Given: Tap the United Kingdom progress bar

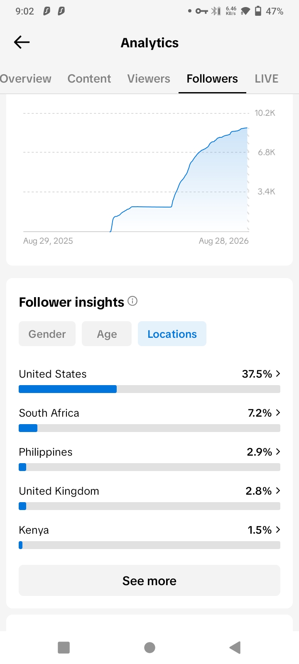Looking at the screenshot, I should (149, 506).
